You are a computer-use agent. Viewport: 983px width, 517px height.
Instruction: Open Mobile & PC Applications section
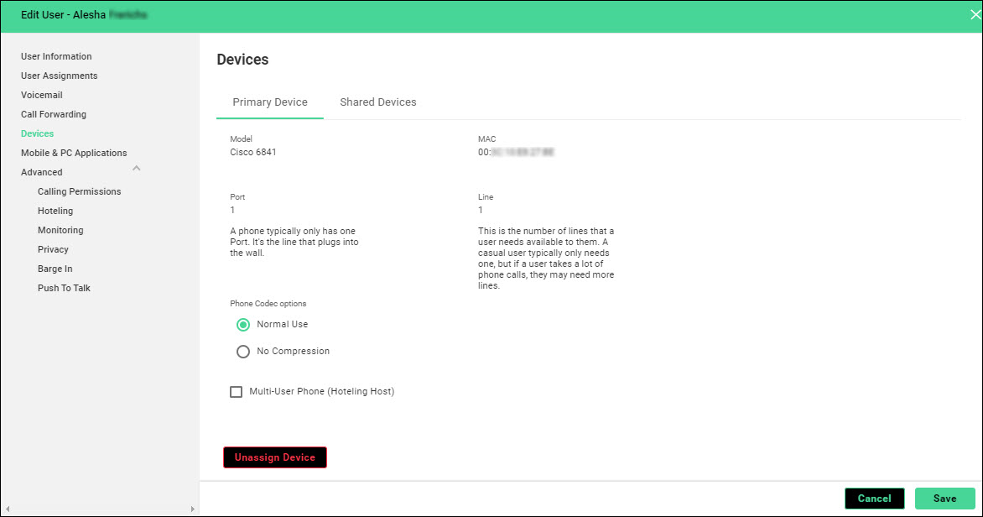click(74, 153)
